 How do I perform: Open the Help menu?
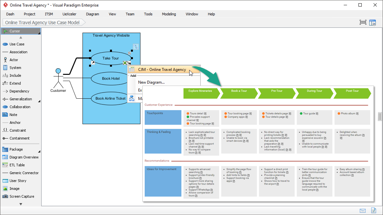point(211,14)
